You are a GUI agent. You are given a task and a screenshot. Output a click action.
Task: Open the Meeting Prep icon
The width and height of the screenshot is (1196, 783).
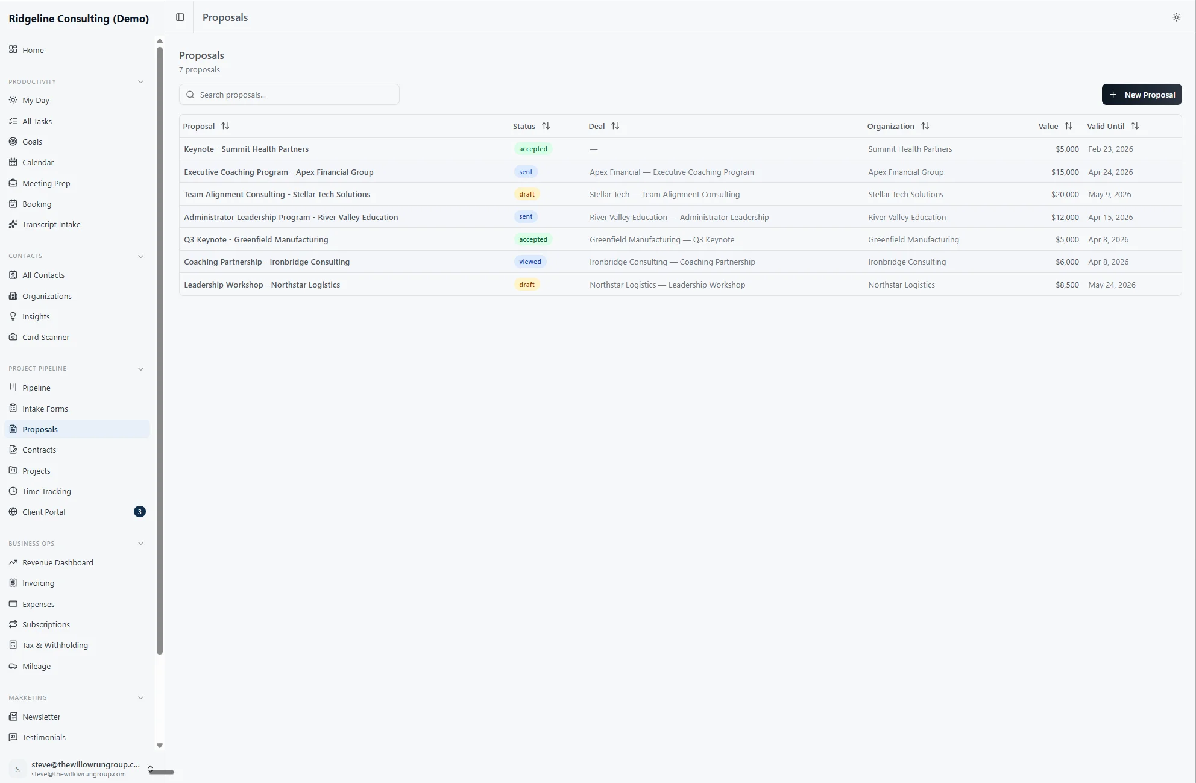(x=13, y=183)
